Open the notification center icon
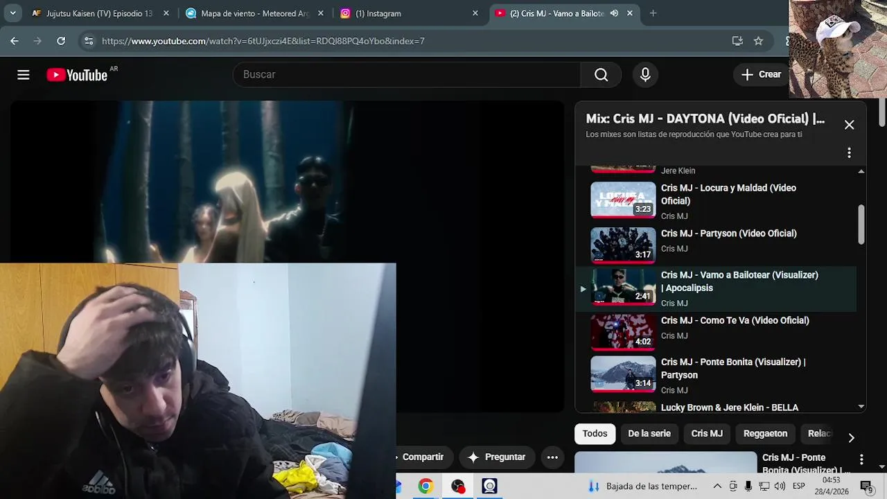The height and width of the screenshot is (499, 887). pos(866,487)
